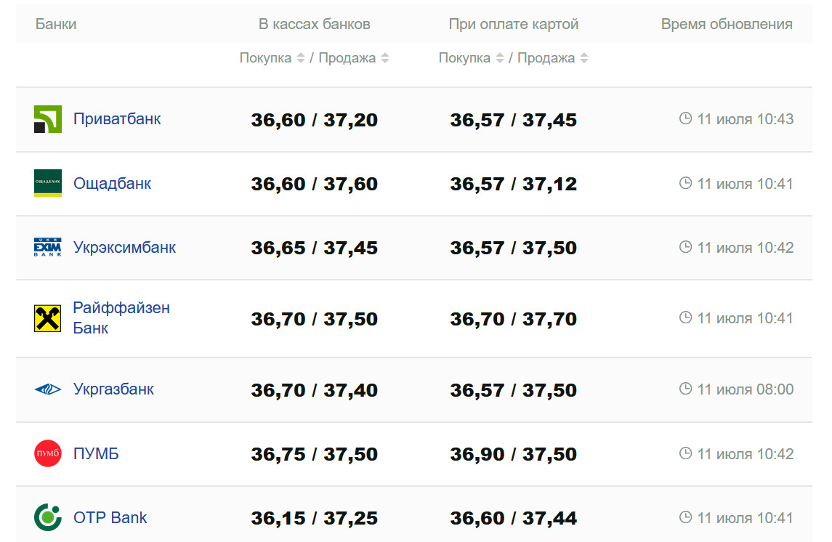Image resolution: width=832 pixels, height=542 pixels.
Task: Open the Райффайзен Банк link
Action: point(121,317)
